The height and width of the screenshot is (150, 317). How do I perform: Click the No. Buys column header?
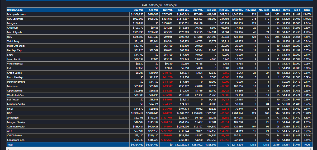251,10
